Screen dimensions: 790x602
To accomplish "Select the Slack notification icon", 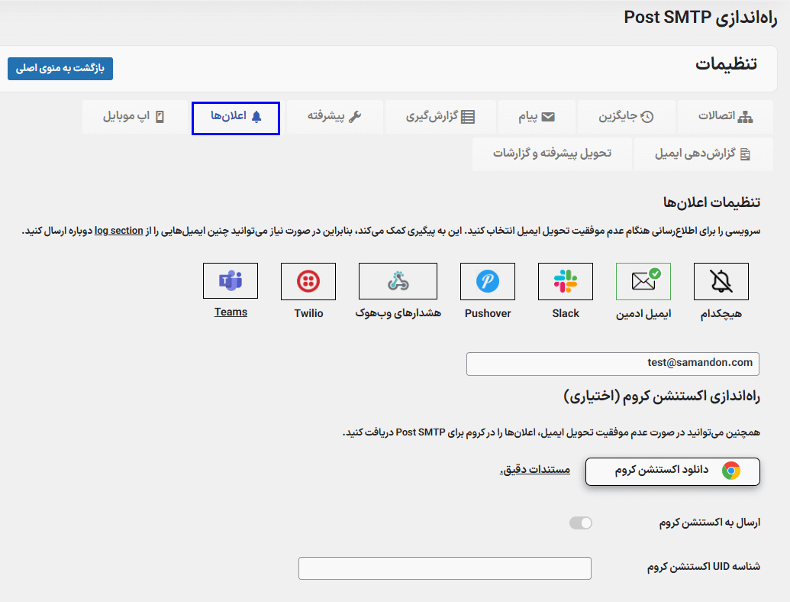I will click(x=565, y=280).
